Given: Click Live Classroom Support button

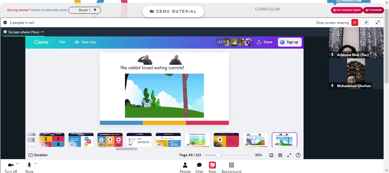Looking at the screenshot, I should coord(347,10).
